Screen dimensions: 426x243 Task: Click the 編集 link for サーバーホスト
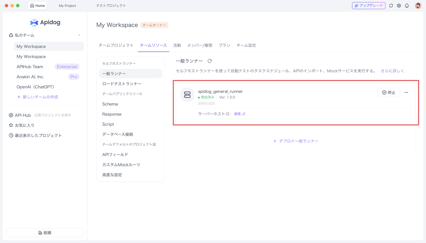(240, 114)
